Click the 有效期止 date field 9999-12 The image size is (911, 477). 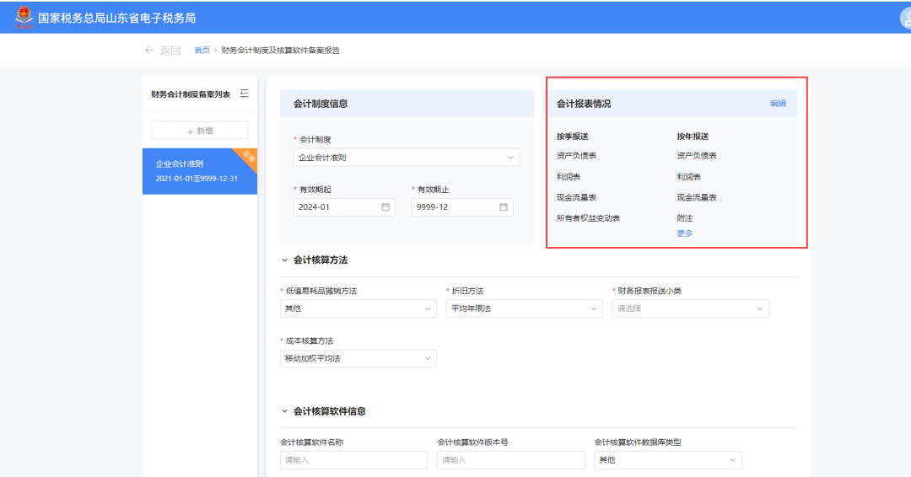pos(462,207)
